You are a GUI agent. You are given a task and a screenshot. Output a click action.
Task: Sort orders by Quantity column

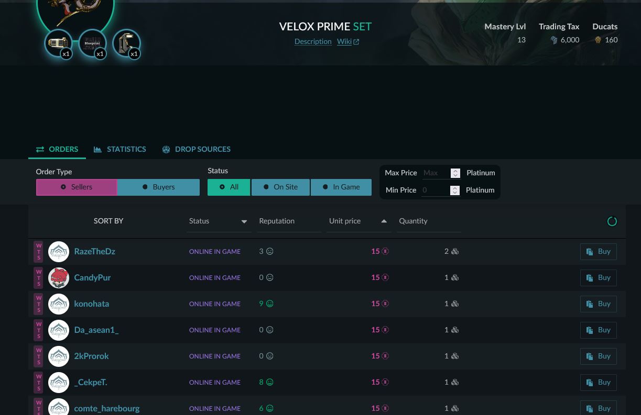(x=429, y=221)
